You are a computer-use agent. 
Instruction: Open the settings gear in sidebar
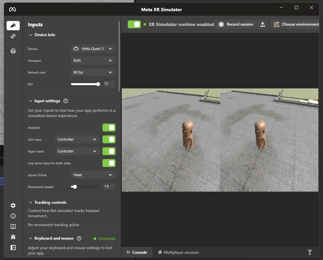(x=13, y=205)
